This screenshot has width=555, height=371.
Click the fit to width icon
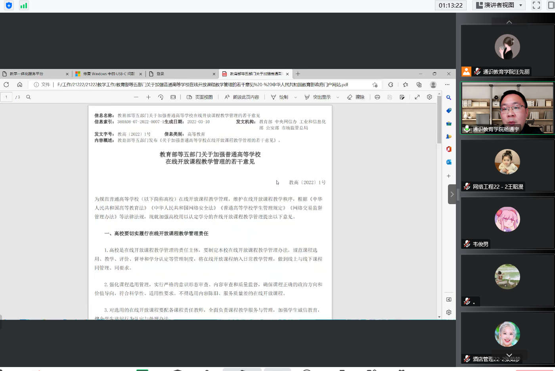pos(173,97)
